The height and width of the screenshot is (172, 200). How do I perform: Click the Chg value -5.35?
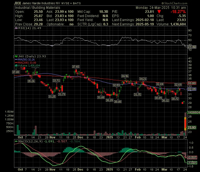tap(182, 16)
